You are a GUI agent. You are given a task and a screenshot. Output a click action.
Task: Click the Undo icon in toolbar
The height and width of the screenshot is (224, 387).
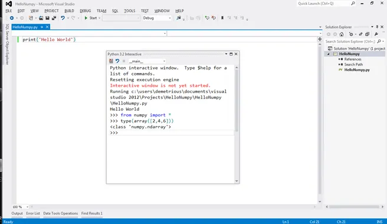pyautogui.click(x=63, y=18)
